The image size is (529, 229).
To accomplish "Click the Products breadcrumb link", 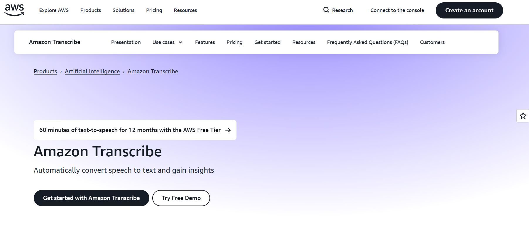I will 45,72.
